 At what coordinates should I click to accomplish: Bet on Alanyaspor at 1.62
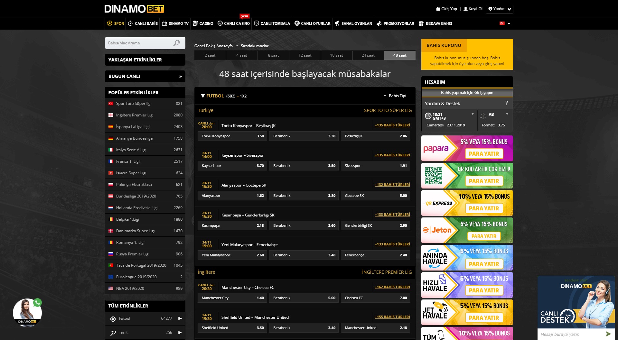(232, 196)
